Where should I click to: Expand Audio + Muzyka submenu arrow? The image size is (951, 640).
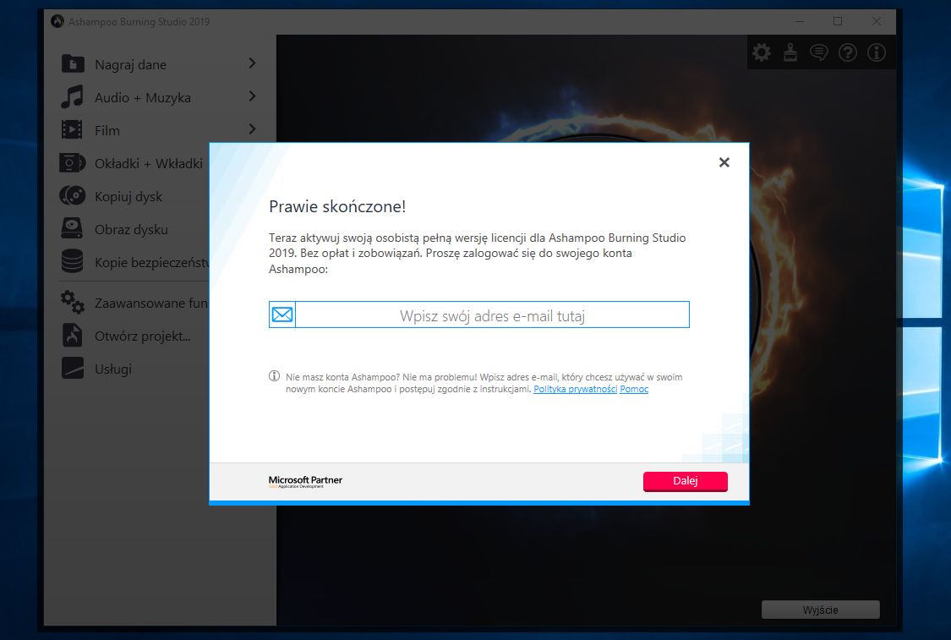pyautogui.click(x=252, y=96)
